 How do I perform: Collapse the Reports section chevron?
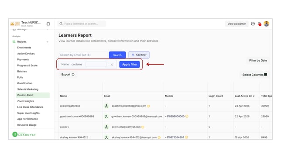point(48,42)
